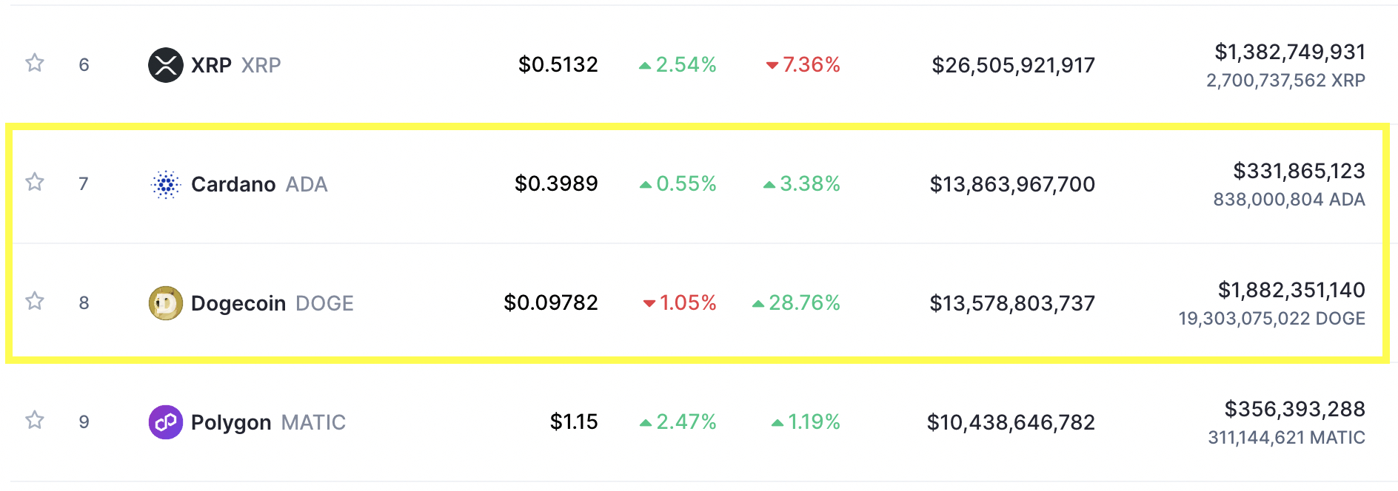Click the Cardano coin logo icon
Screen dimensions: 1398x491
click(166, 184)
